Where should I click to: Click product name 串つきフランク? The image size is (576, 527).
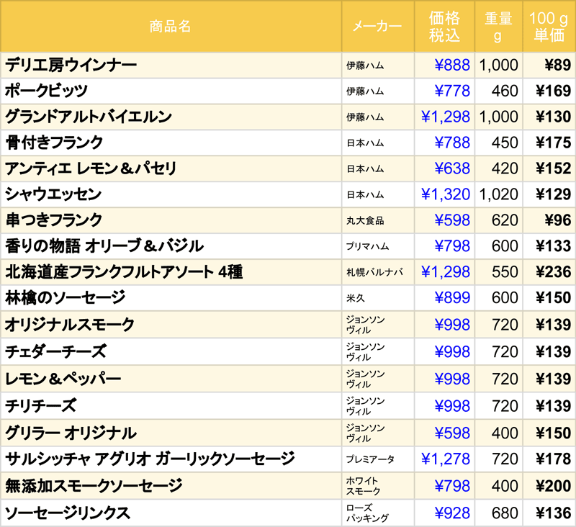[x=53, y=220]
